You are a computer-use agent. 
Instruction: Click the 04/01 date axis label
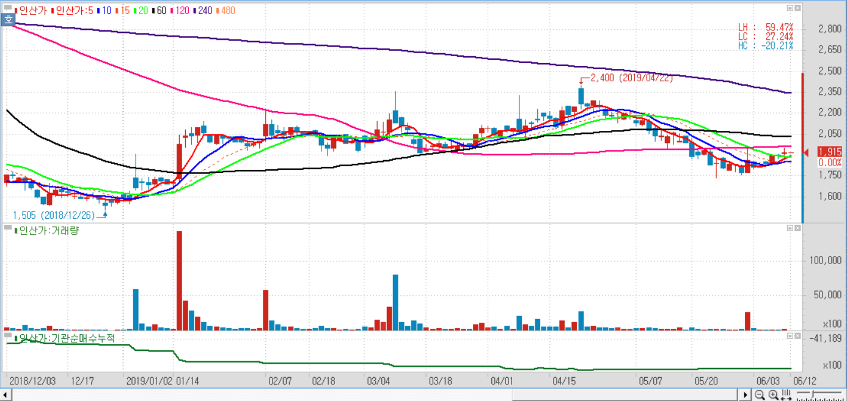click(502, 380)
